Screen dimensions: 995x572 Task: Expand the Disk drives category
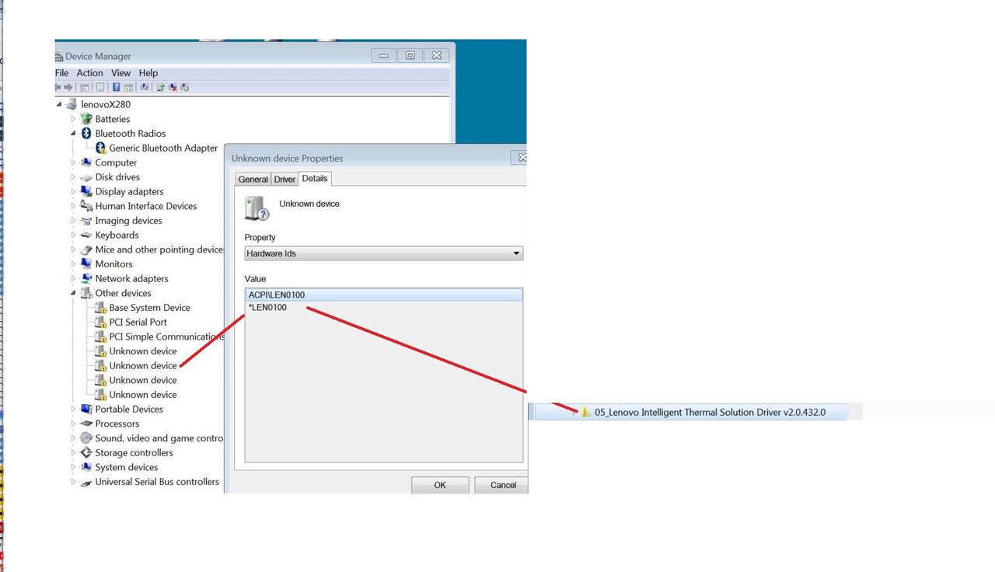click(x=74, y=177)
